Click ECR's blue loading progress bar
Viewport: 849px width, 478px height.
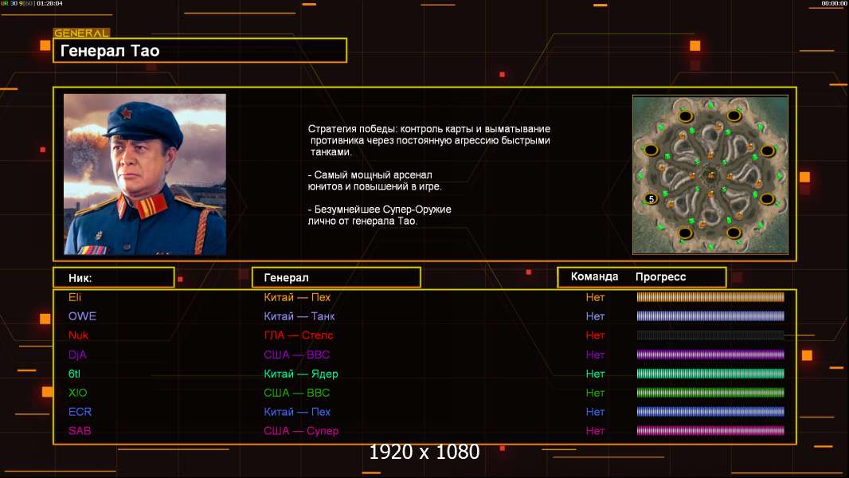(x=710, y=412)
